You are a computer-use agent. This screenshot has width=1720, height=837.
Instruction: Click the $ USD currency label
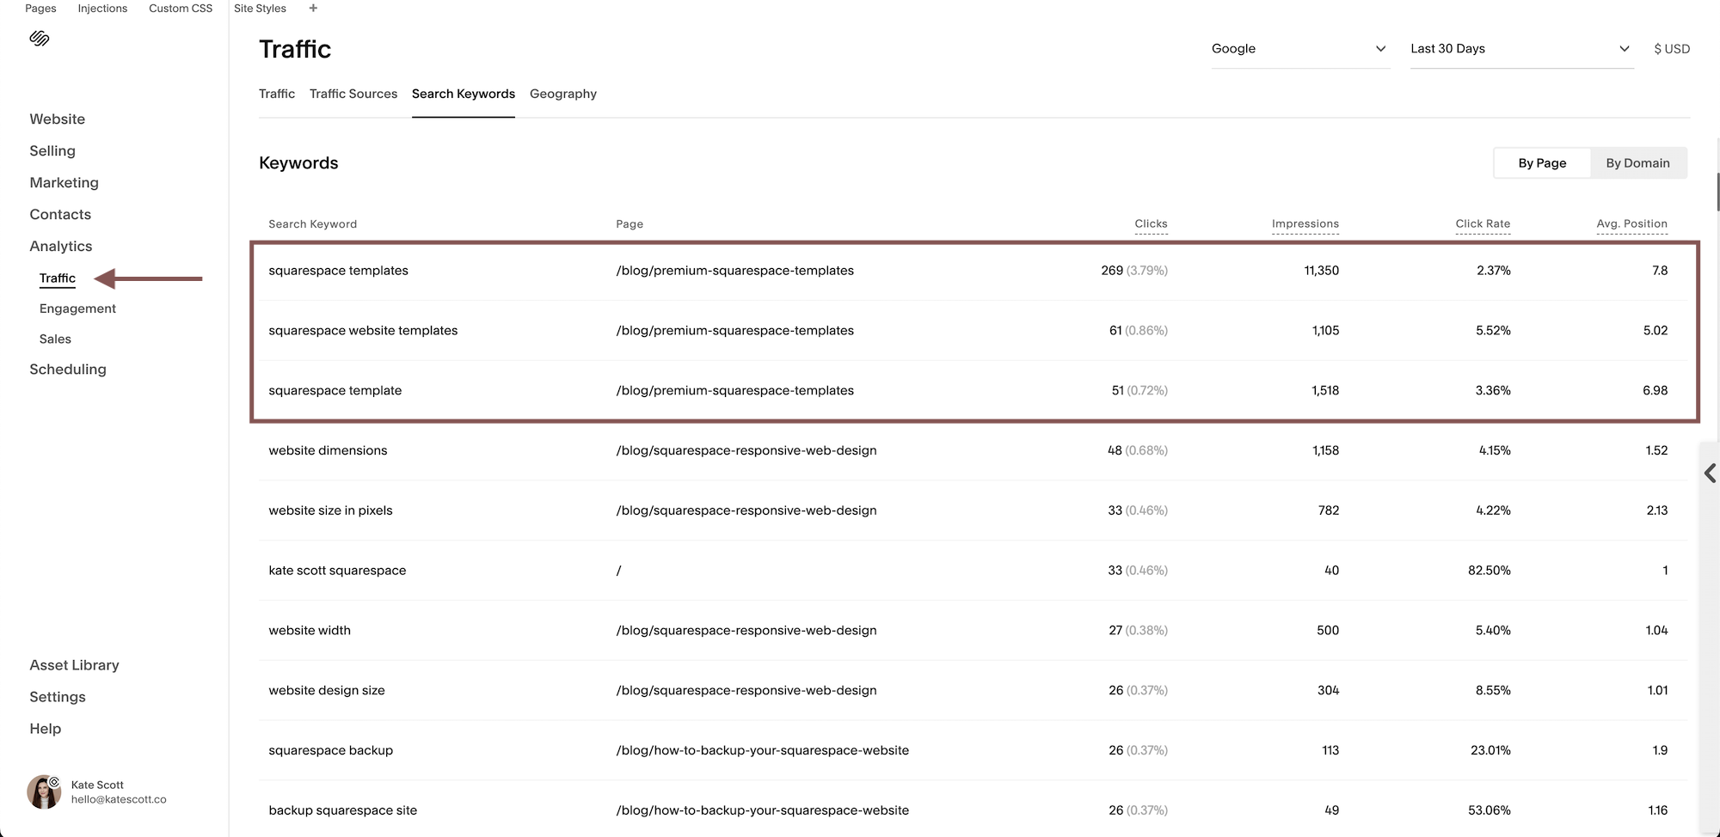coord(1672,49)
